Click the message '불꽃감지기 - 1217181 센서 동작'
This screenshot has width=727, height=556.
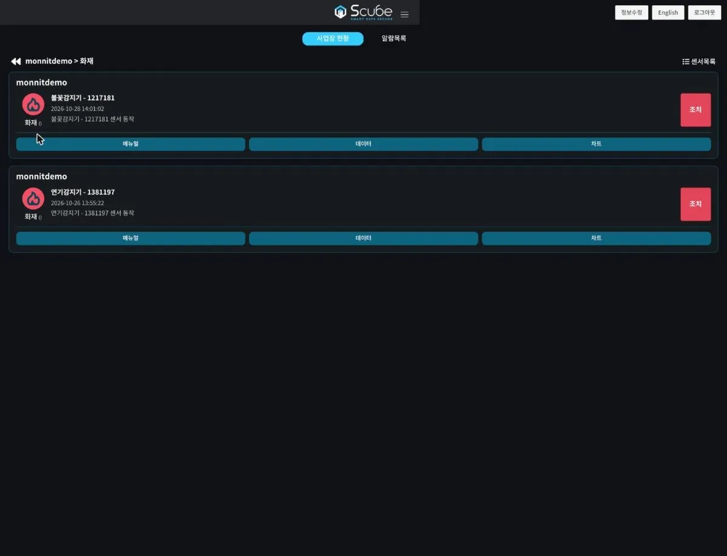[x=93, y=119]
